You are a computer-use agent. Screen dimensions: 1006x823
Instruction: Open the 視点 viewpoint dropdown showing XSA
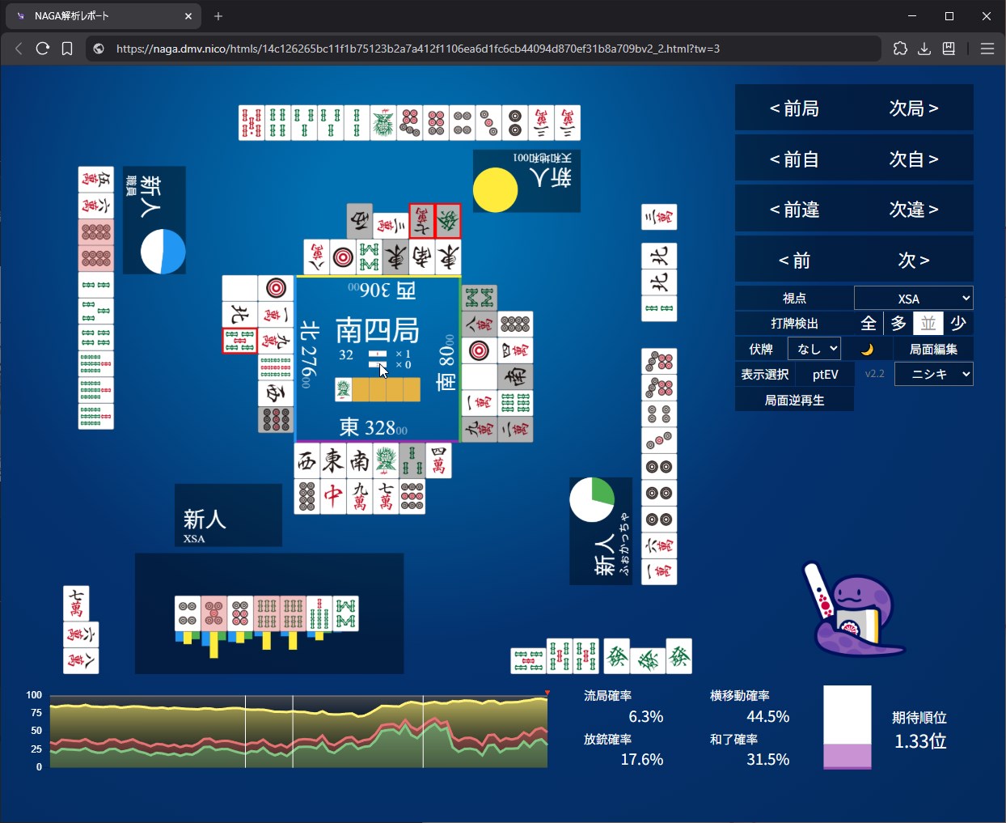pos(913,299)
